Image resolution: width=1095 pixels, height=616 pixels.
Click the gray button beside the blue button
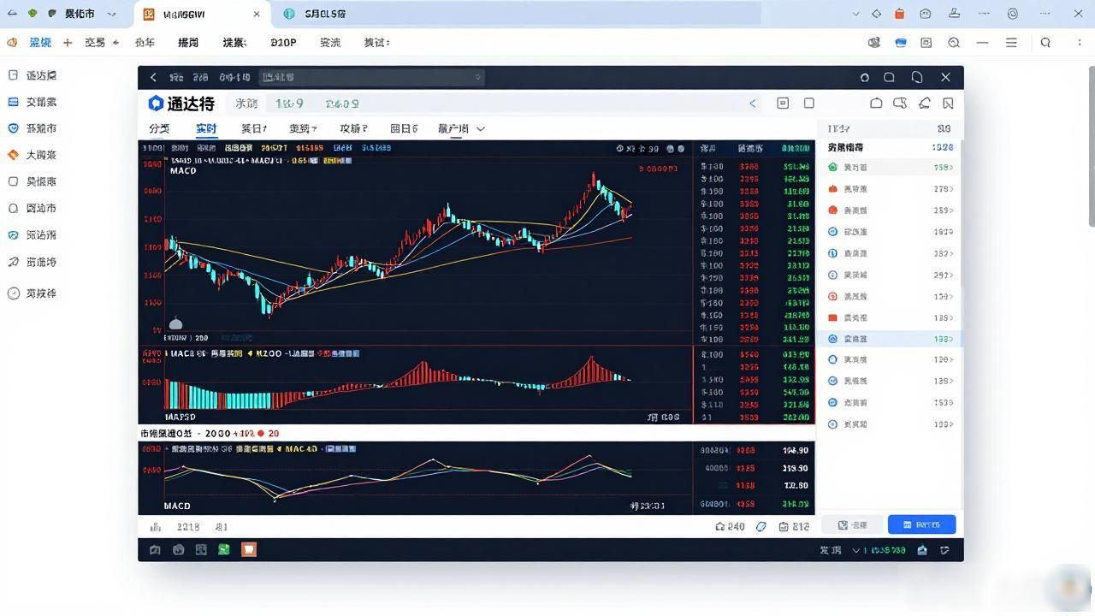(852, 524)
